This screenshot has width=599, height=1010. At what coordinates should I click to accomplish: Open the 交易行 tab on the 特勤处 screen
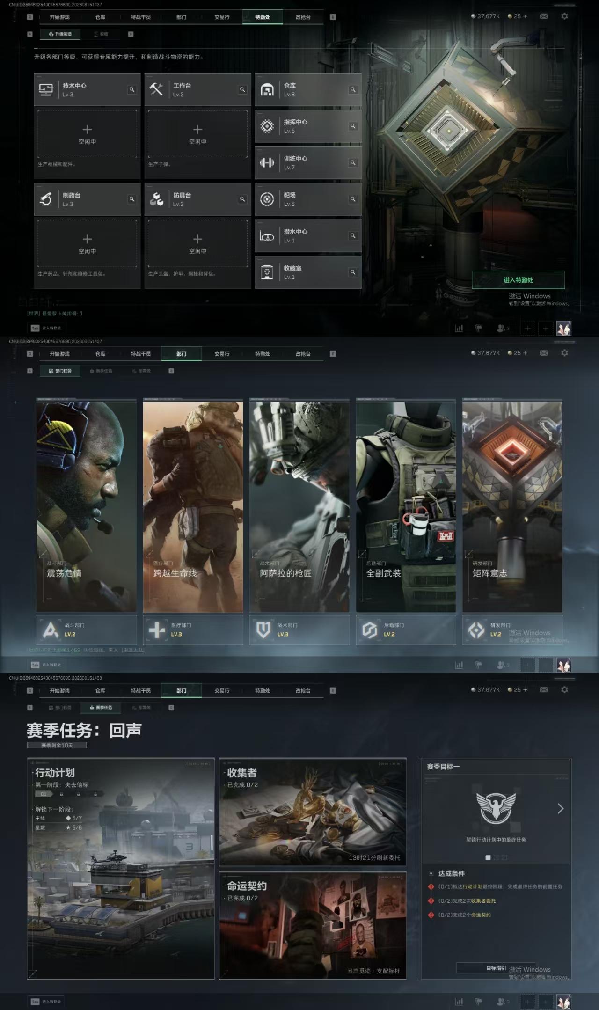coord(222,17)
